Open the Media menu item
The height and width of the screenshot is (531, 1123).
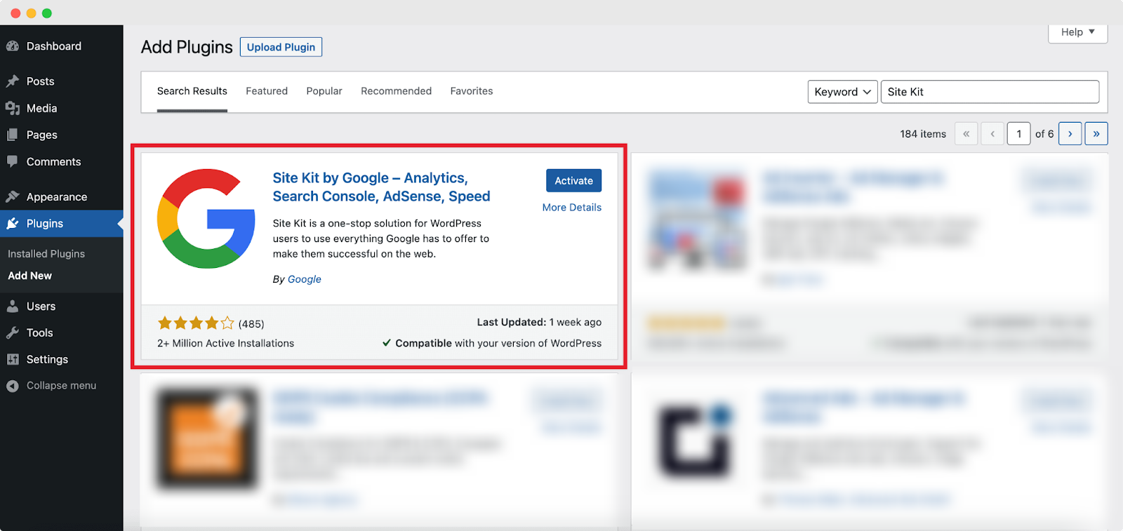(x=62, y=108)
